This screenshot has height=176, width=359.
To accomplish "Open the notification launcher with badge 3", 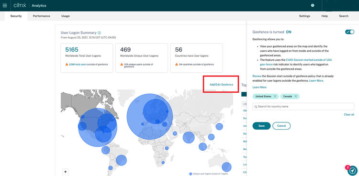I will tap(353, 170).
